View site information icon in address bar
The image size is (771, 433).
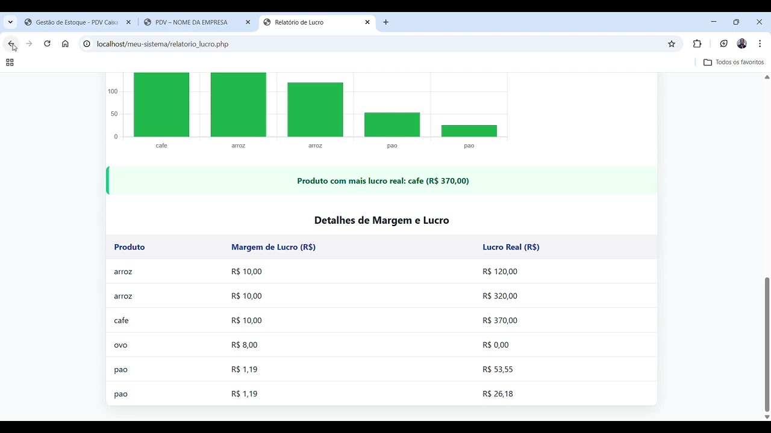click(x=87, y=44)
